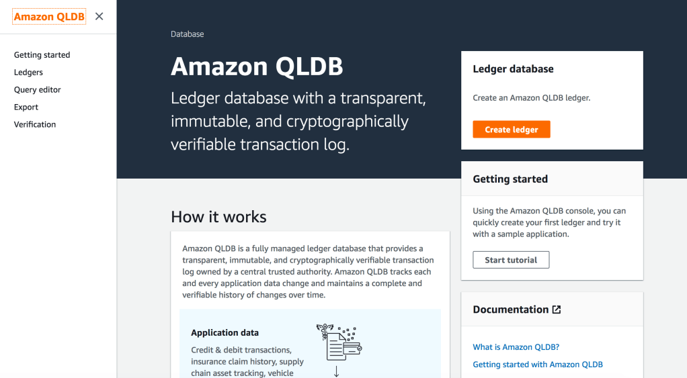Open the Amazon QLDB sidebar home link

tap(49, 16)
